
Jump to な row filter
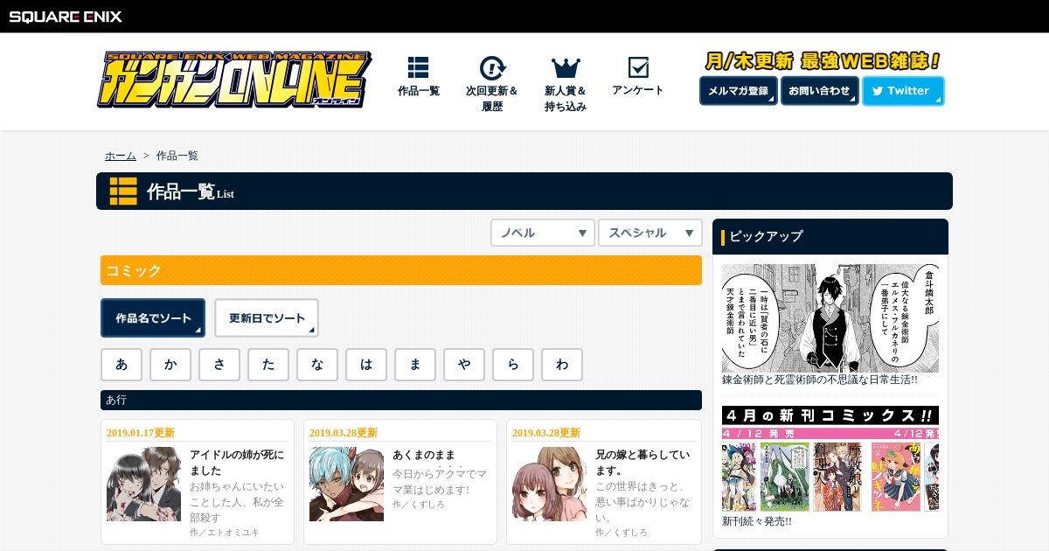(x=317, y=365)
